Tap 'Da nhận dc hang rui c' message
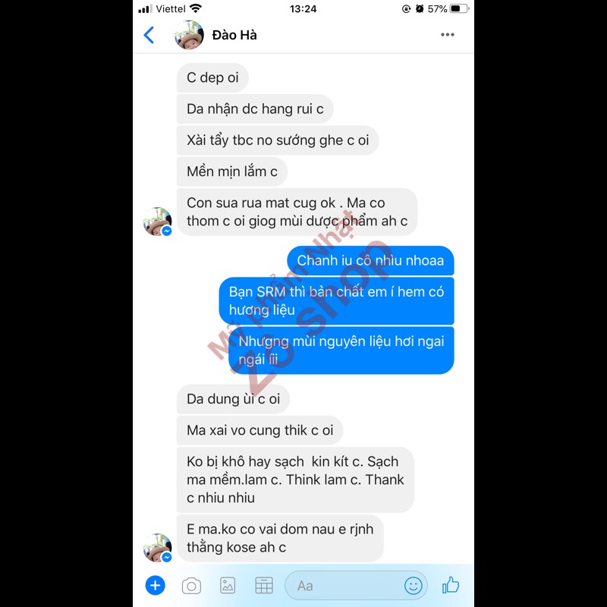This screenshot has height=607, width=607. point(255,109)
